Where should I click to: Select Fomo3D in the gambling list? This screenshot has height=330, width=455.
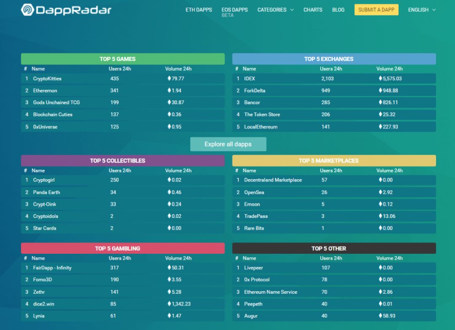(x=43, y=279)
